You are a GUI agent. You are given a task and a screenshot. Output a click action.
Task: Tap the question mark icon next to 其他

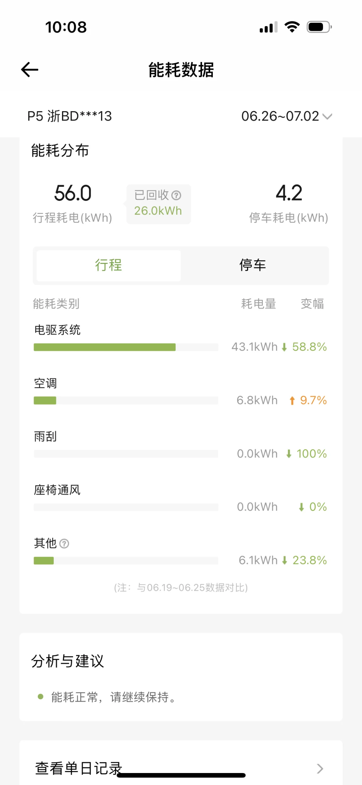[x=64, y=543]
